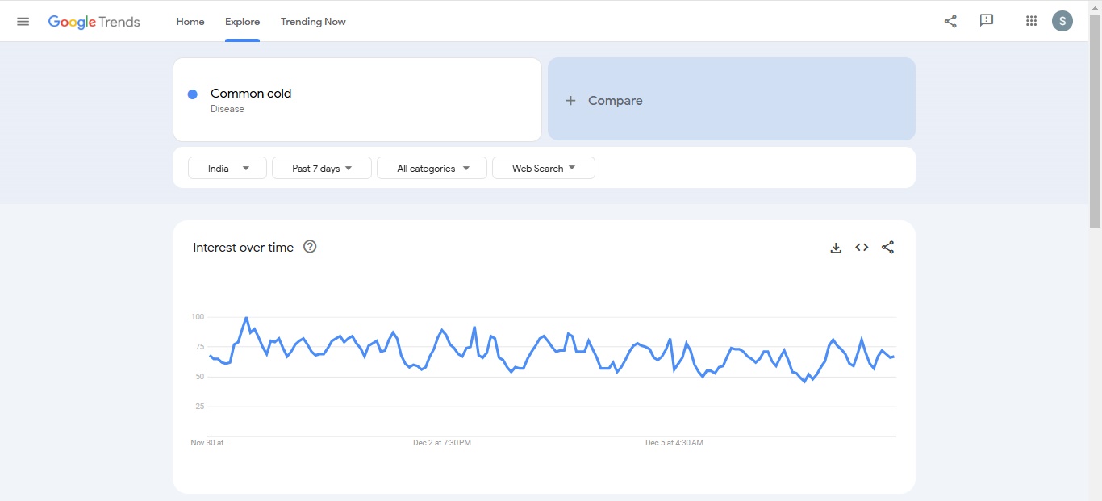
Task: Open the All categories dropdown
Action: 432,168
